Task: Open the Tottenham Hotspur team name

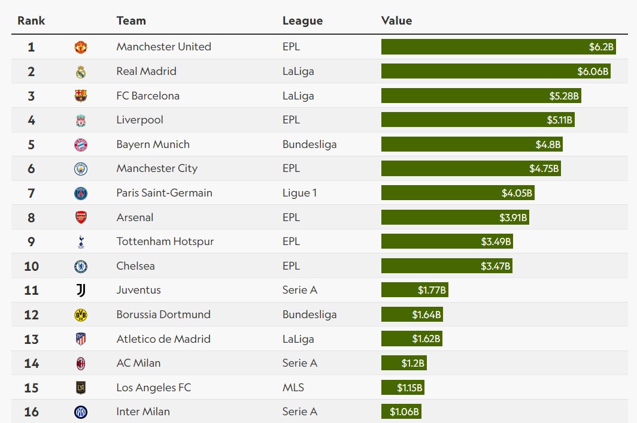Action: tap(165, 241)
